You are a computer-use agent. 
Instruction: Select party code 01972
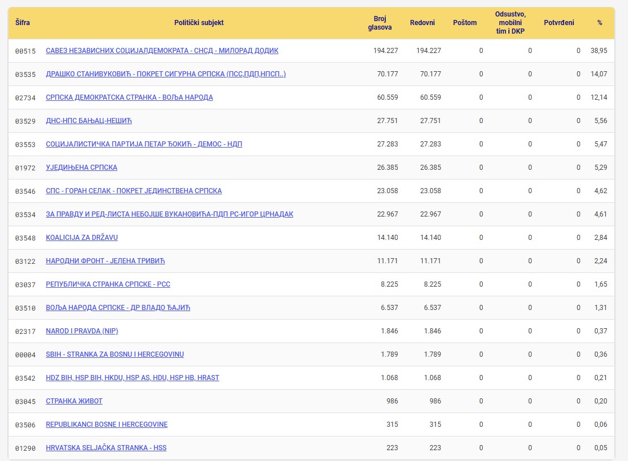coord(25,168)
